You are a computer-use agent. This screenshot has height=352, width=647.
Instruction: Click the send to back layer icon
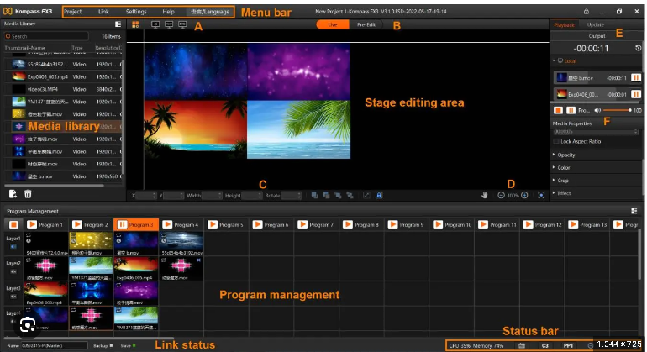pos(350,195)
